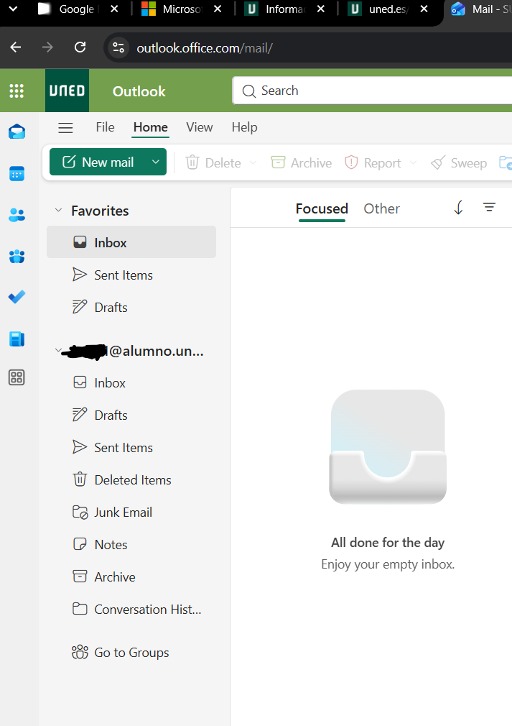Open browser tab search dropdown arrow
Viewport: 512px width, 726px height.
coord(14,9)
